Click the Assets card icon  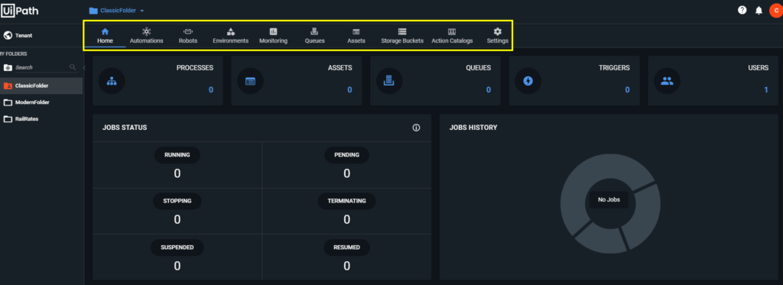pyautogui.click(x=250, y=81)
